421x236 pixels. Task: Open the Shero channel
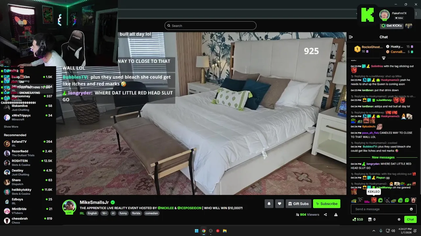(28, 182)
